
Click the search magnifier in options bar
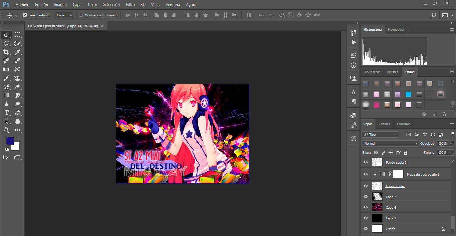click(434, 15)
